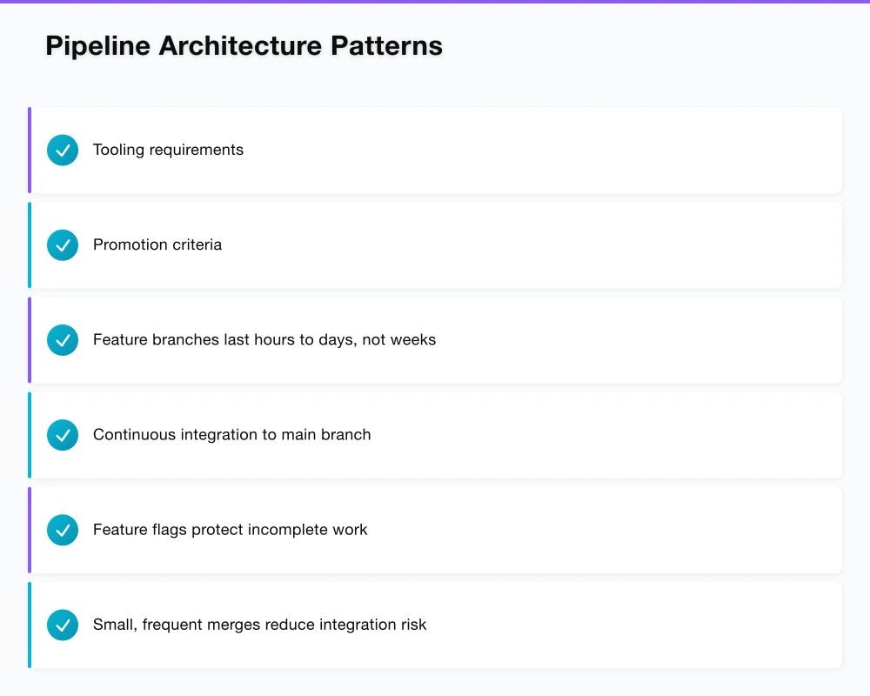870x696 pixels.
Task: Collapse the Small, frequent merges card
Action: coord(435,624)
